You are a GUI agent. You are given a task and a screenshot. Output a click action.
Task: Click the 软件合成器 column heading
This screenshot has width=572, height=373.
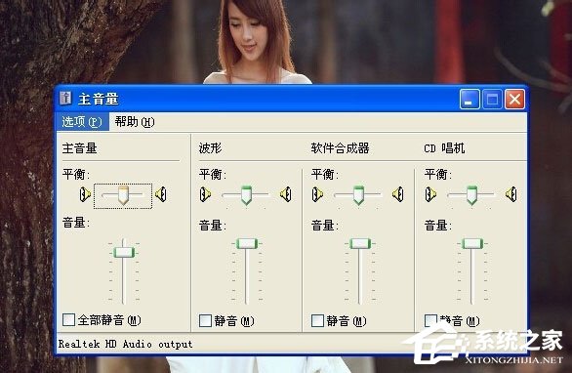(x=341, y=148)
